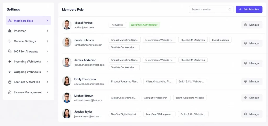Open Michael Brown avatar photo

coord(67,97)
